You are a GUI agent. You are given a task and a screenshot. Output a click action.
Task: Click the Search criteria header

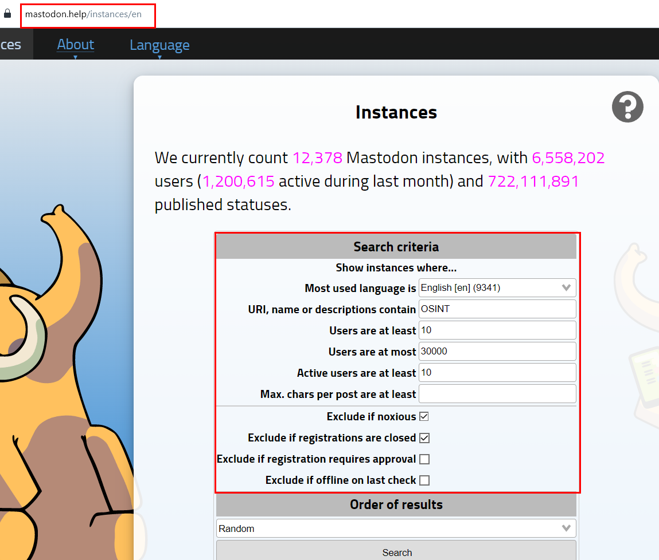pyautogui.click(x=396, y=247)
